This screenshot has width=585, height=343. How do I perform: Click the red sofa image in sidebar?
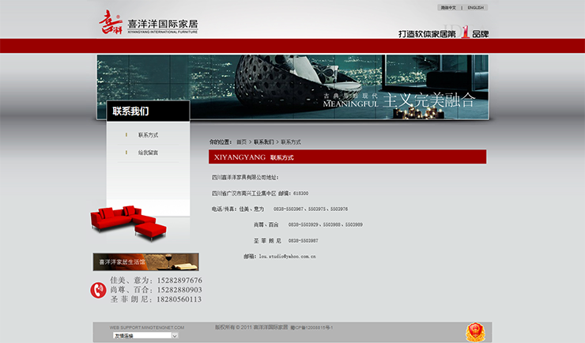pos(129,222)
